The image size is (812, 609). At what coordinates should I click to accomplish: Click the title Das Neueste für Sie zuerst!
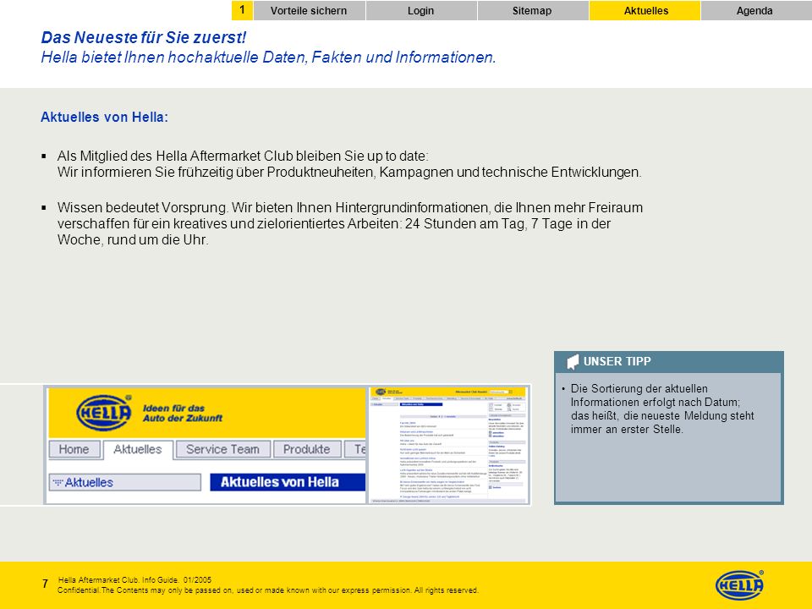point(144,37)
